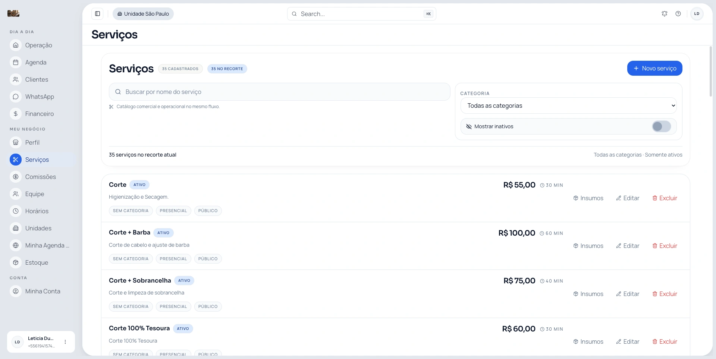Go to Comissões in the sidebar

point(40,177)
